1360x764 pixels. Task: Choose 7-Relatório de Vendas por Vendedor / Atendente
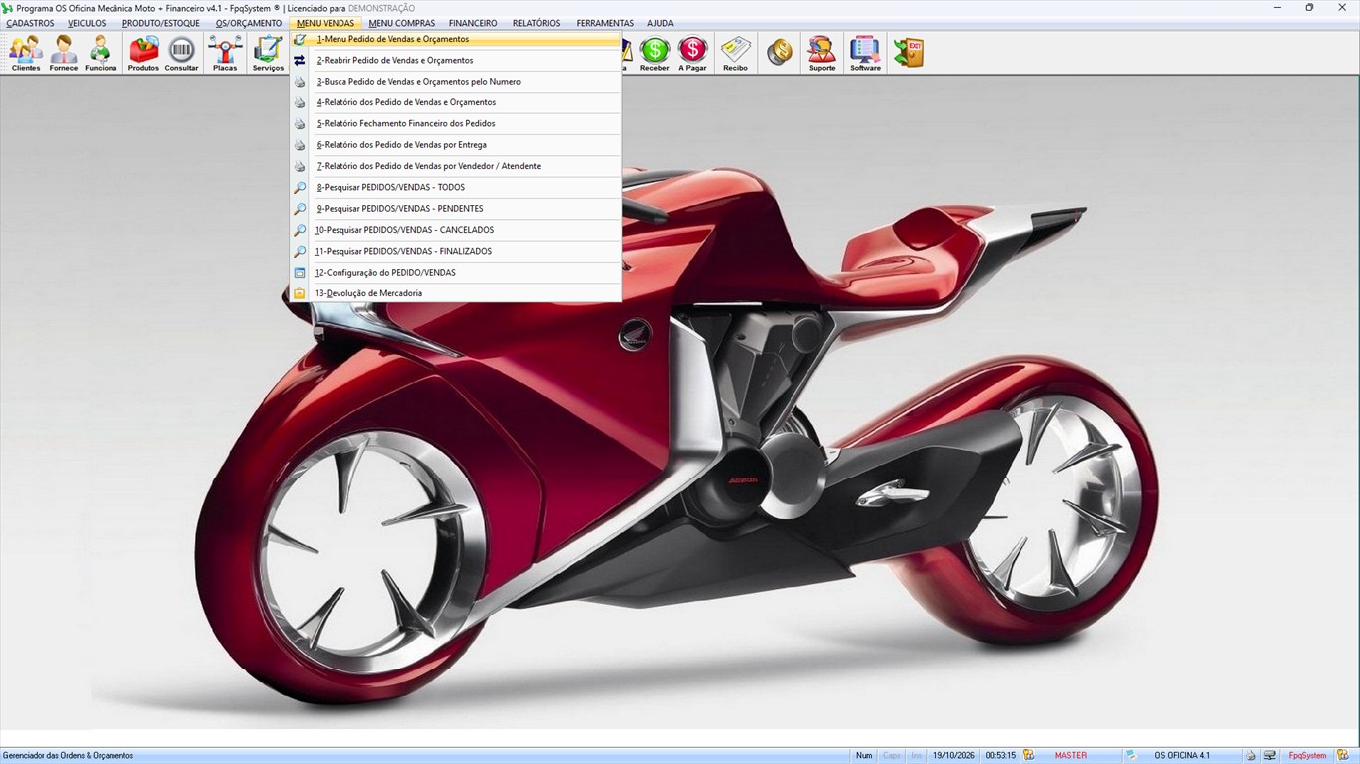[456, 166]
